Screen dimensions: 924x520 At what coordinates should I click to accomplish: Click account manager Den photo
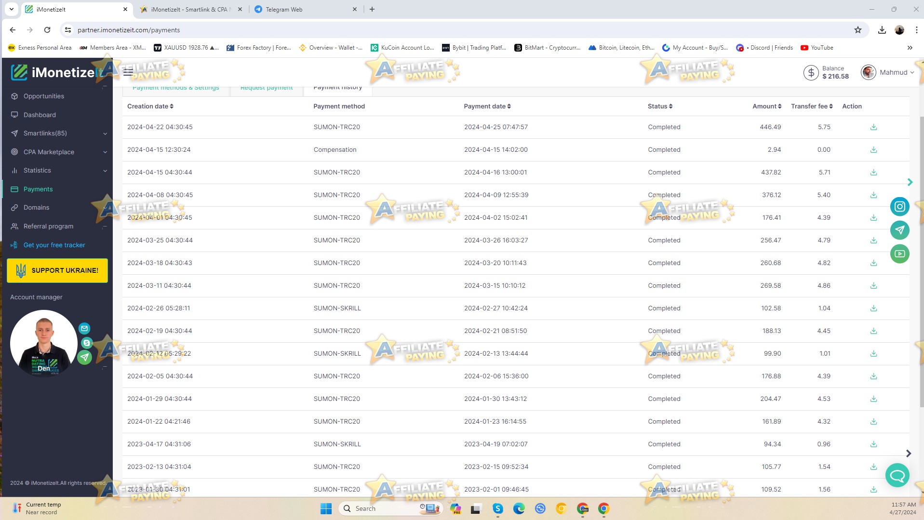click(x=44, y=343)
